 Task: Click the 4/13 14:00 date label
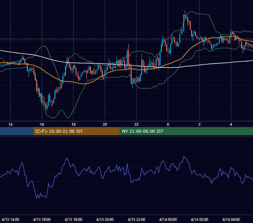pos(10,219)
